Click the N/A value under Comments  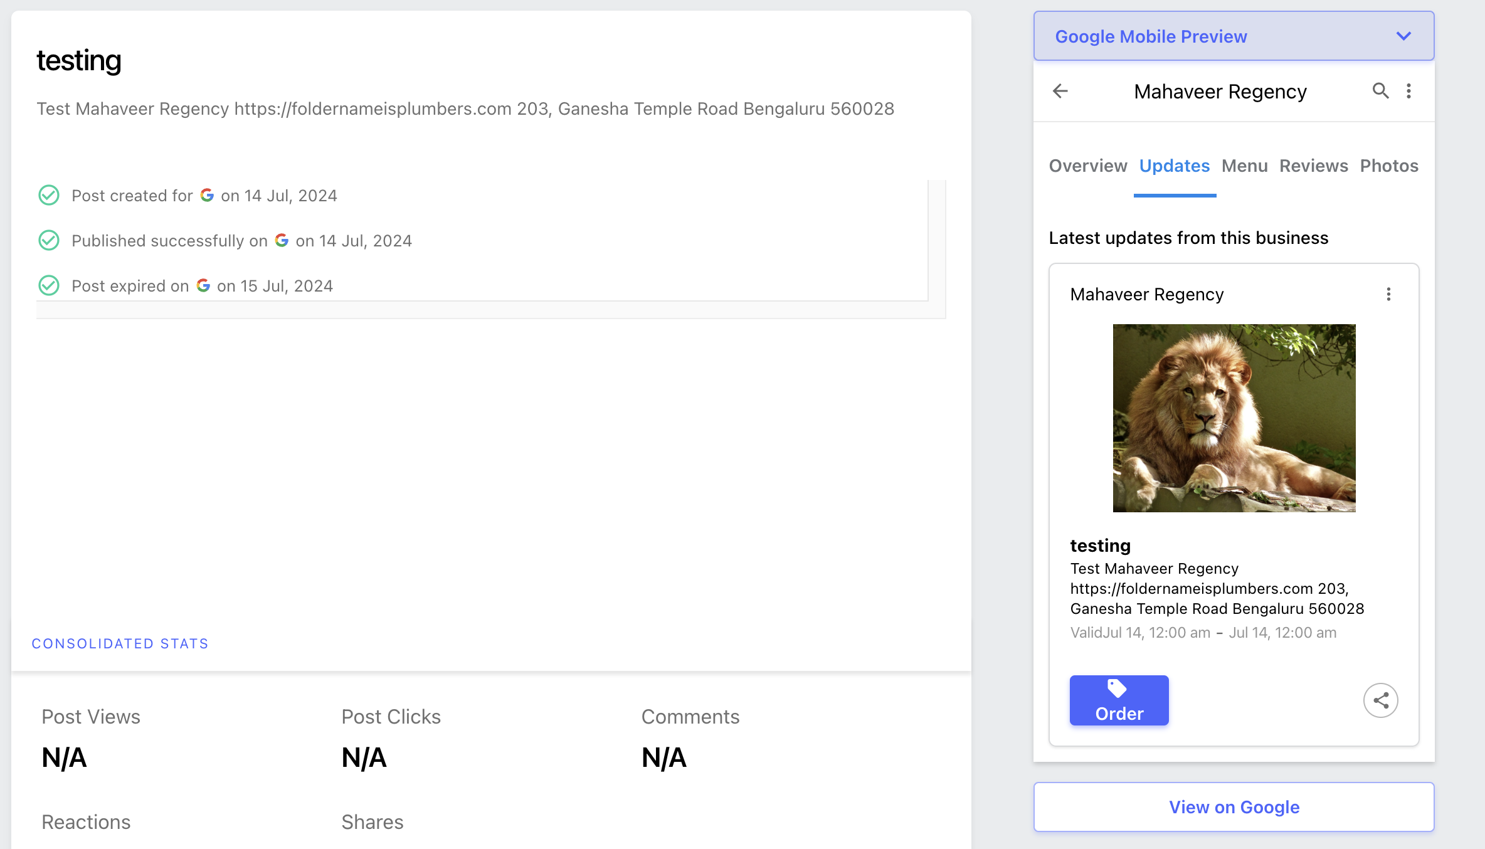[x=664, y=757]
